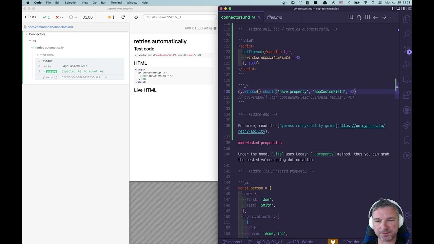Open editor More Actions ellipsis

tap(392, 17)
